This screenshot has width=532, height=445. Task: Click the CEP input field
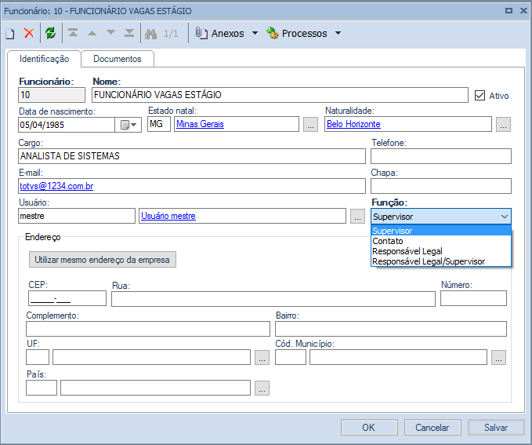click(x=67, y=298)
